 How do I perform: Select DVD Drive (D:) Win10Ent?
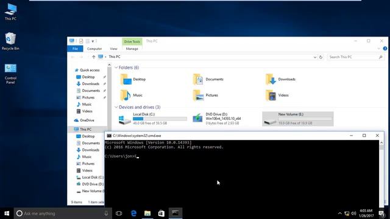217,119
